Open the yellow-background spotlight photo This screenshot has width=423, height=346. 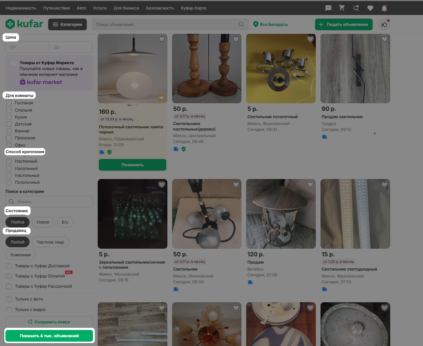click(x=281, y=69)
